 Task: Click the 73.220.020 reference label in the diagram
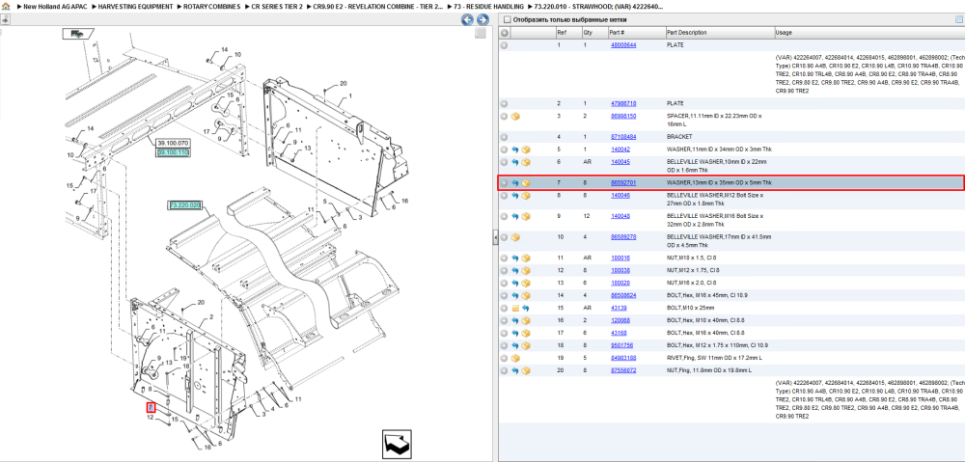(184, 204)
